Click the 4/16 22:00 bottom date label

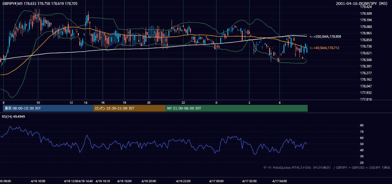click(x=183, y=181)
